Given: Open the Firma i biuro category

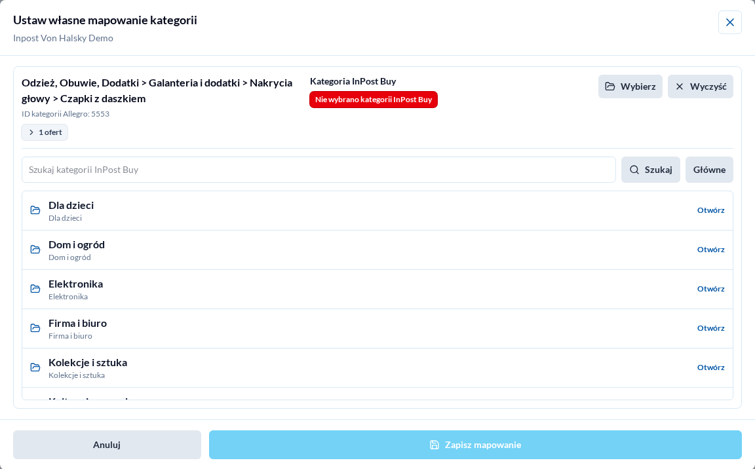Looking at the screenshot, I should (x=710, y=328).
